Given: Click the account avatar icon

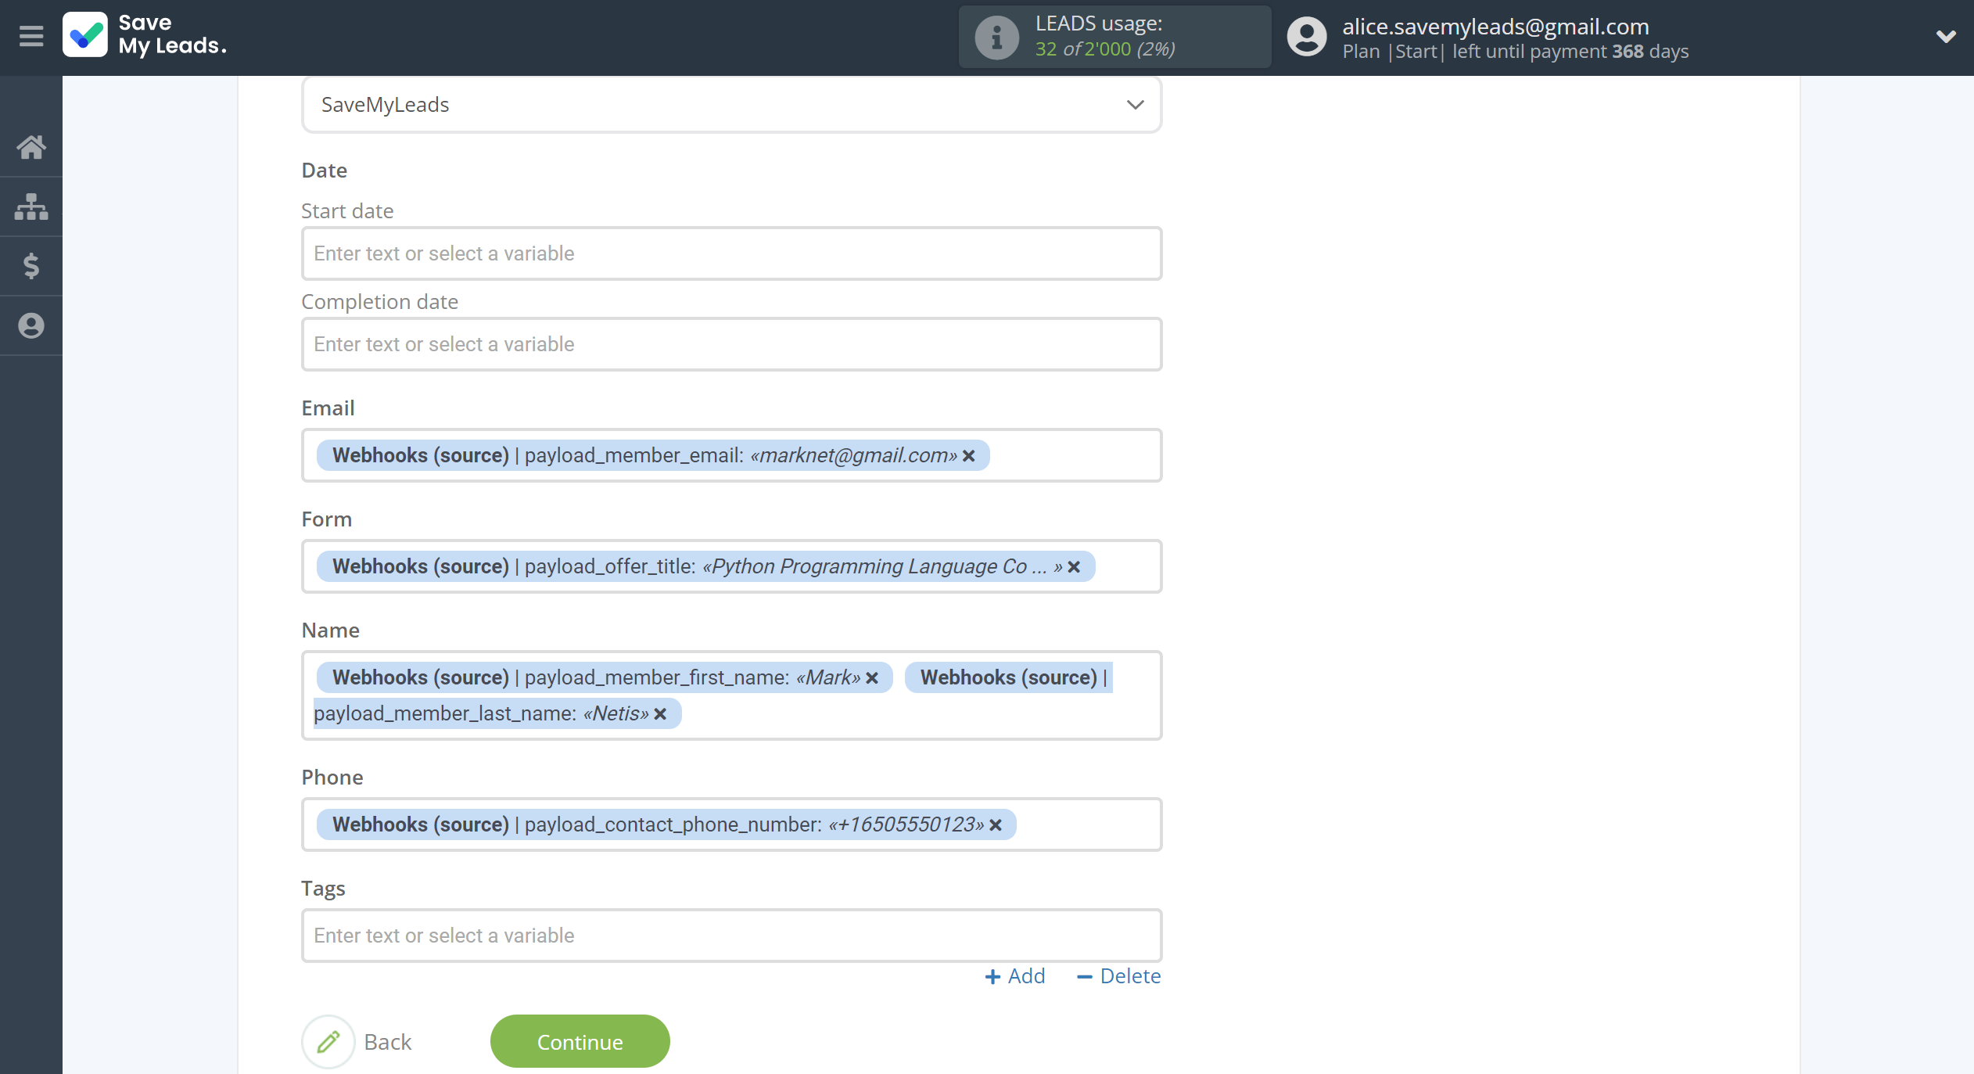Looking at the screenshot, I should pyautogui.click(x=1307, y=37).
